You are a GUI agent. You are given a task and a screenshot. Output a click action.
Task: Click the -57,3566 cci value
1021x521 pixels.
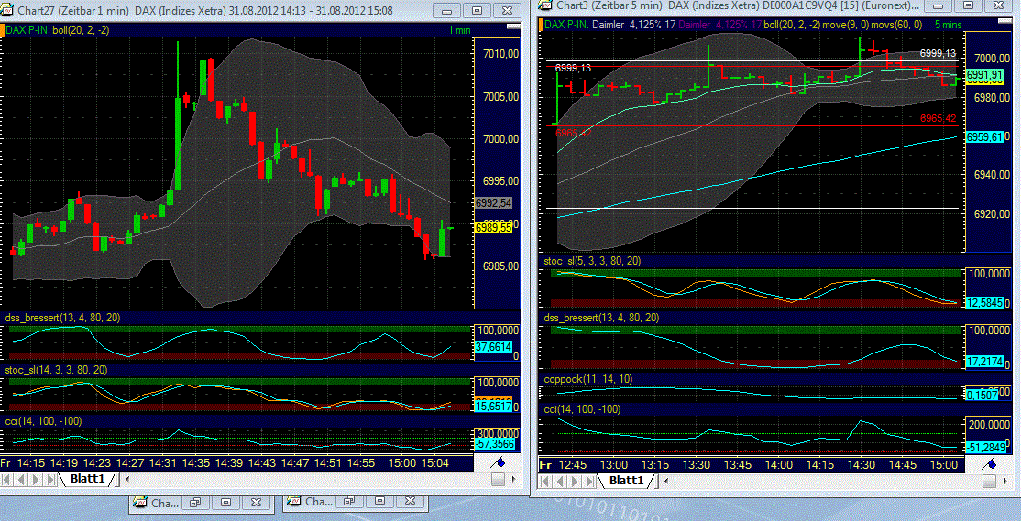[x=494, y=443]
